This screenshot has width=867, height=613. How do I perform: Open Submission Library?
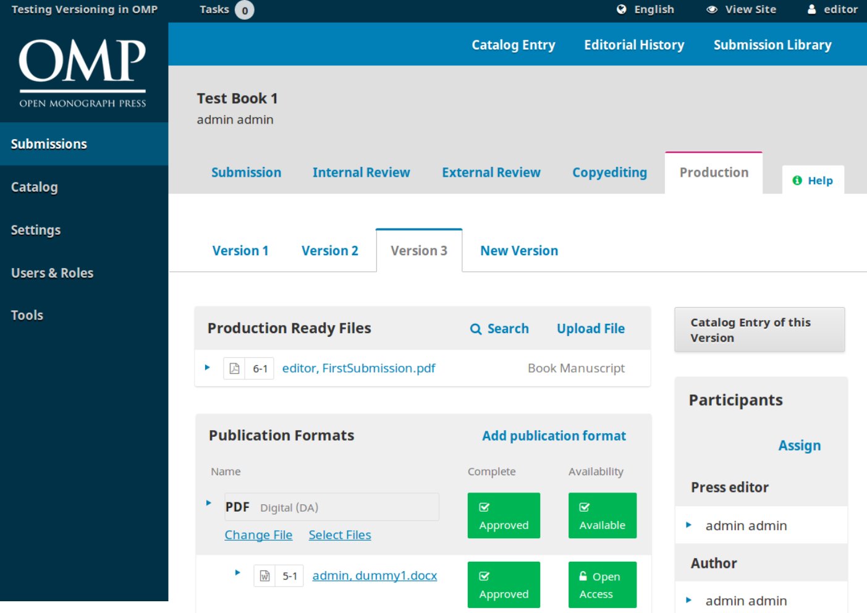772,44
